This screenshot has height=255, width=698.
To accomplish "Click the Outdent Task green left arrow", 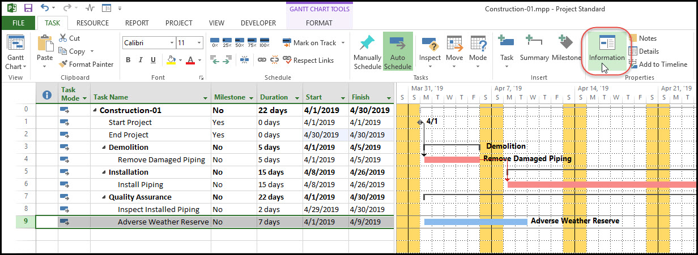I will [x=215, y=60].
